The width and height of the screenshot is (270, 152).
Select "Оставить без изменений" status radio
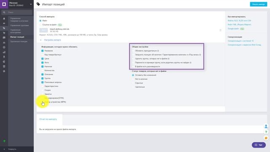[x=133, y=75]
